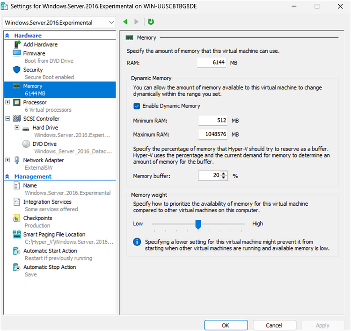351x331 pixels.
Task: Click the Add Hardware icon
Action: point(17,44)
